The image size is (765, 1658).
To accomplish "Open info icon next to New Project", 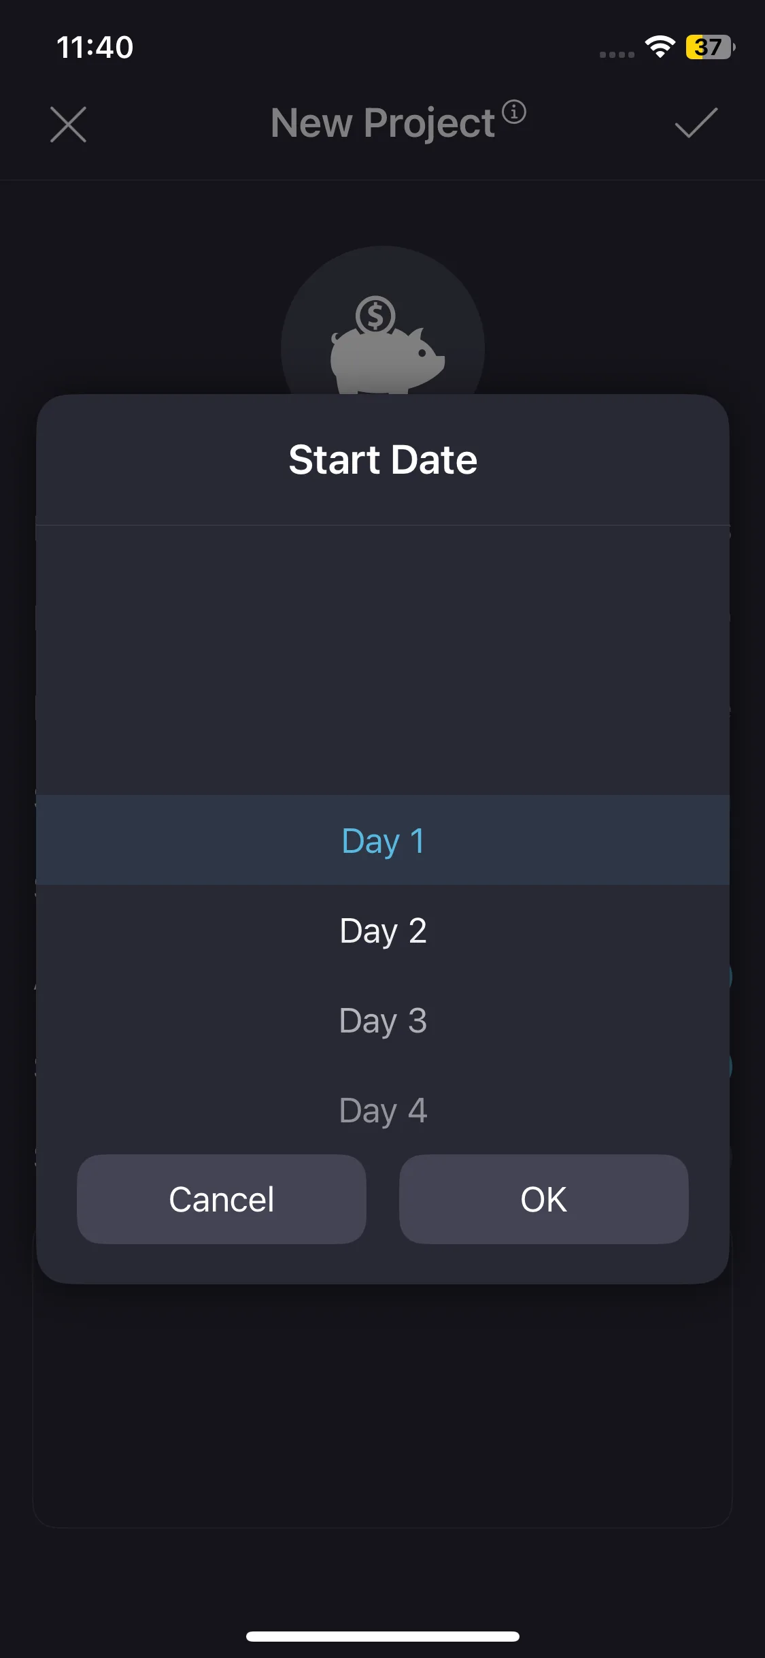I will (x=514, y=112).
